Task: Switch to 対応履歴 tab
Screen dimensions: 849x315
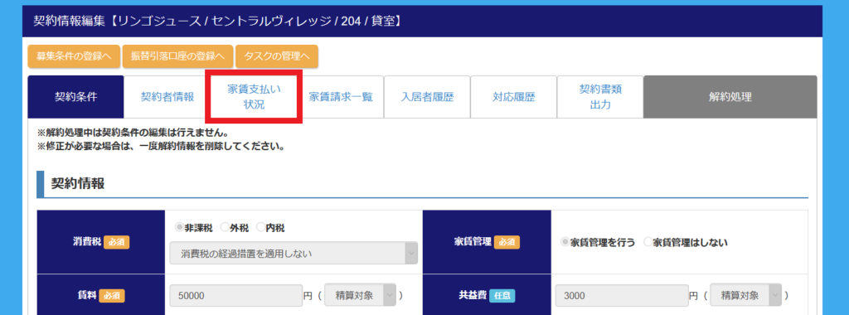Action: 514,97
